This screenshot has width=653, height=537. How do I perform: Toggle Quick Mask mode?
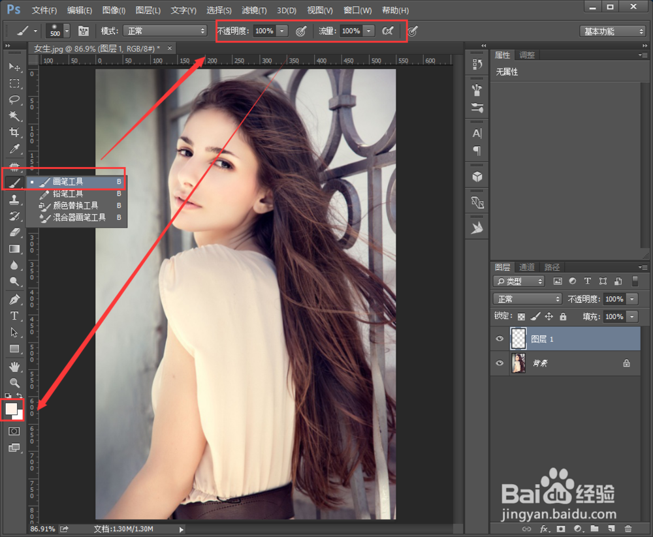[14, 431]
